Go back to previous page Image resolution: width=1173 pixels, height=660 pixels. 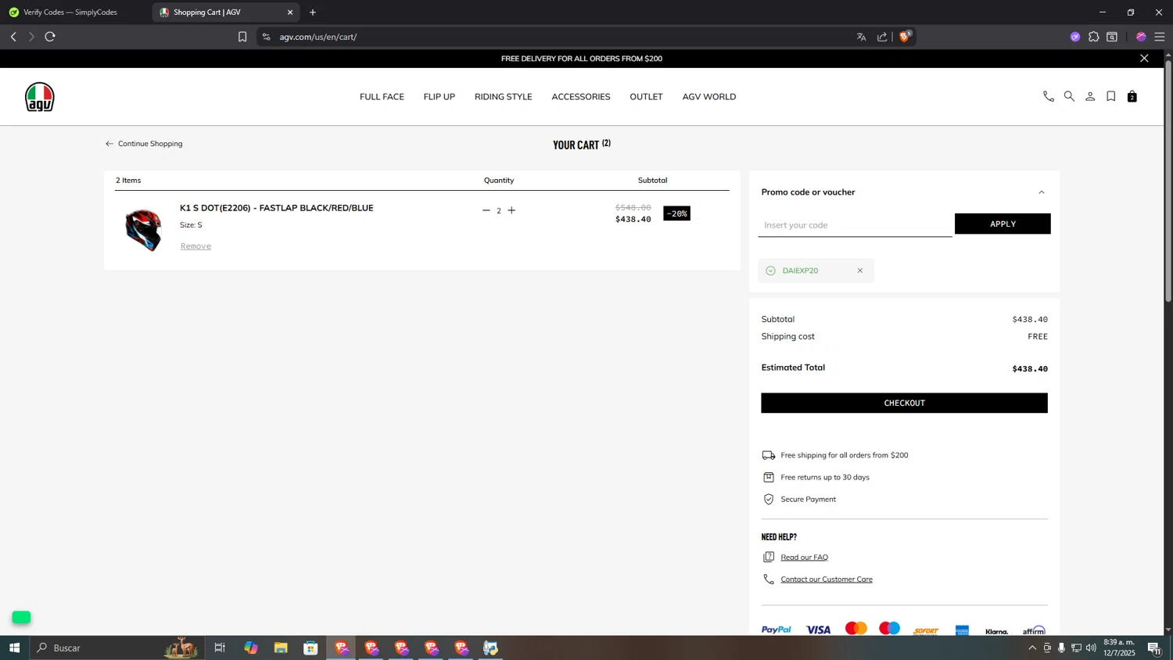(13, 37)
